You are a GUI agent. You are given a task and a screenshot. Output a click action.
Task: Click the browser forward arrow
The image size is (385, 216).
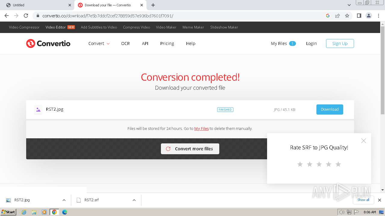click(16, 16)
